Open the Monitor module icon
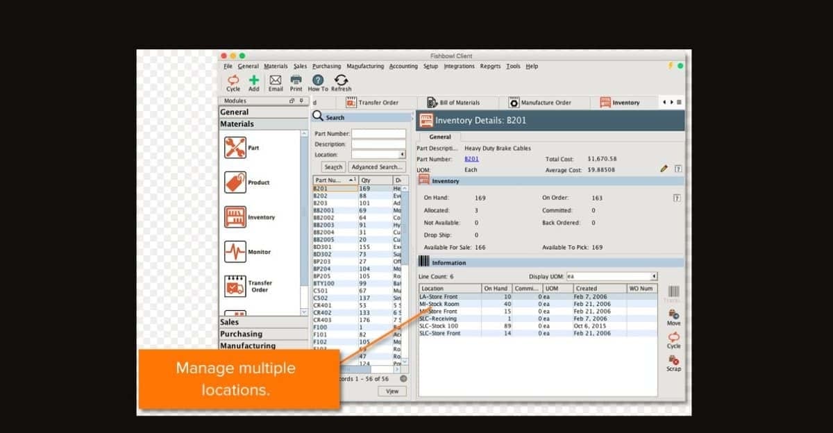833x433 pixels. (x=235, y=252)
